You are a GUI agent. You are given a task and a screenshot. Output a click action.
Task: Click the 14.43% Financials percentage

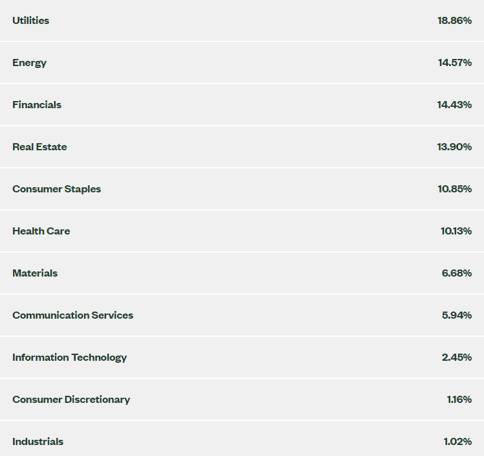point(454,105)
